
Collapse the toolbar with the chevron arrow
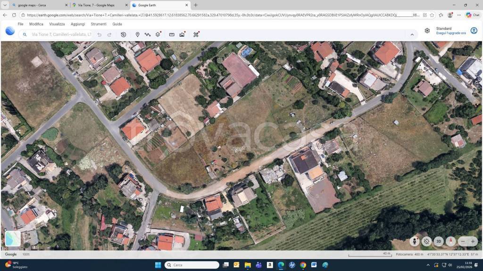point(412,34)
